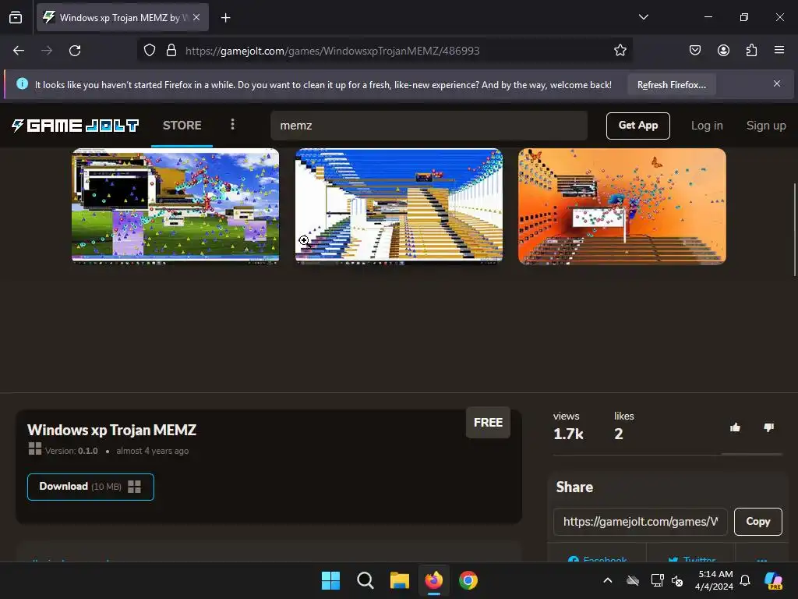Select Windows xp Trojan MEMZ title

[x=111, y=430]
